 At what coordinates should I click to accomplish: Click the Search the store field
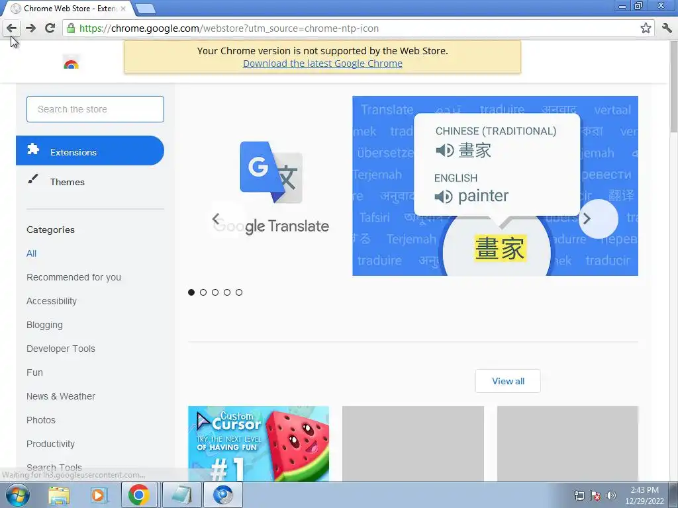coord(95,109)
